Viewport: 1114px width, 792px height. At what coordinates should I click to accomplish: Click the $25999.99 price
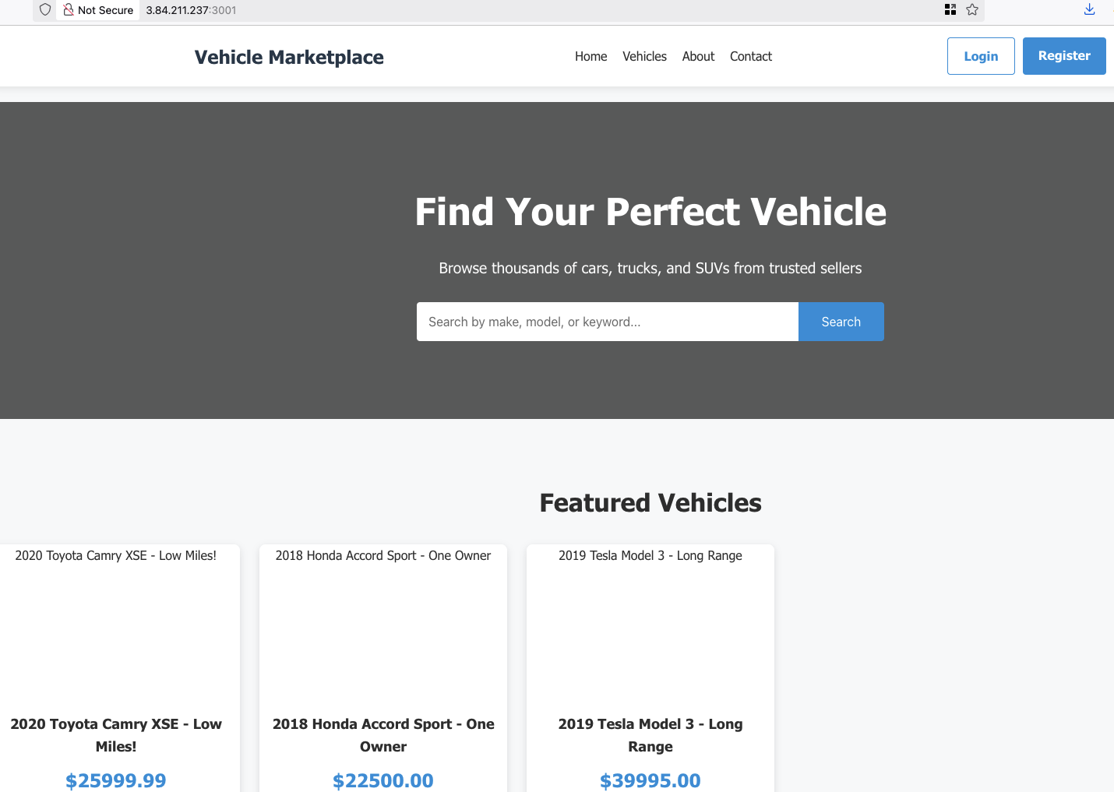point(116,780)
